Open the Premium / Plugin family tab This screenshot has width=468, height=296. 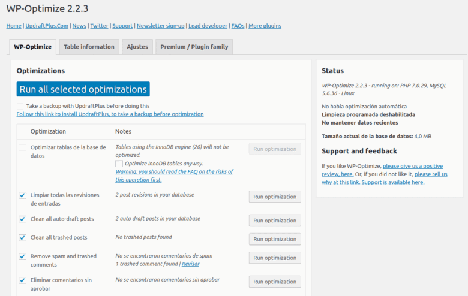pos(194,47)
